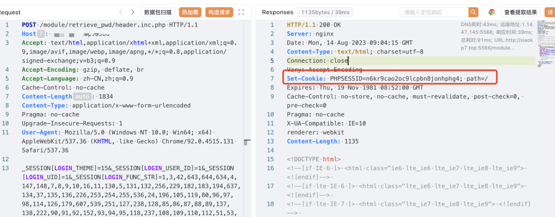Go to the next request with right arrow
555x217 pixels.
coord(133,12)
